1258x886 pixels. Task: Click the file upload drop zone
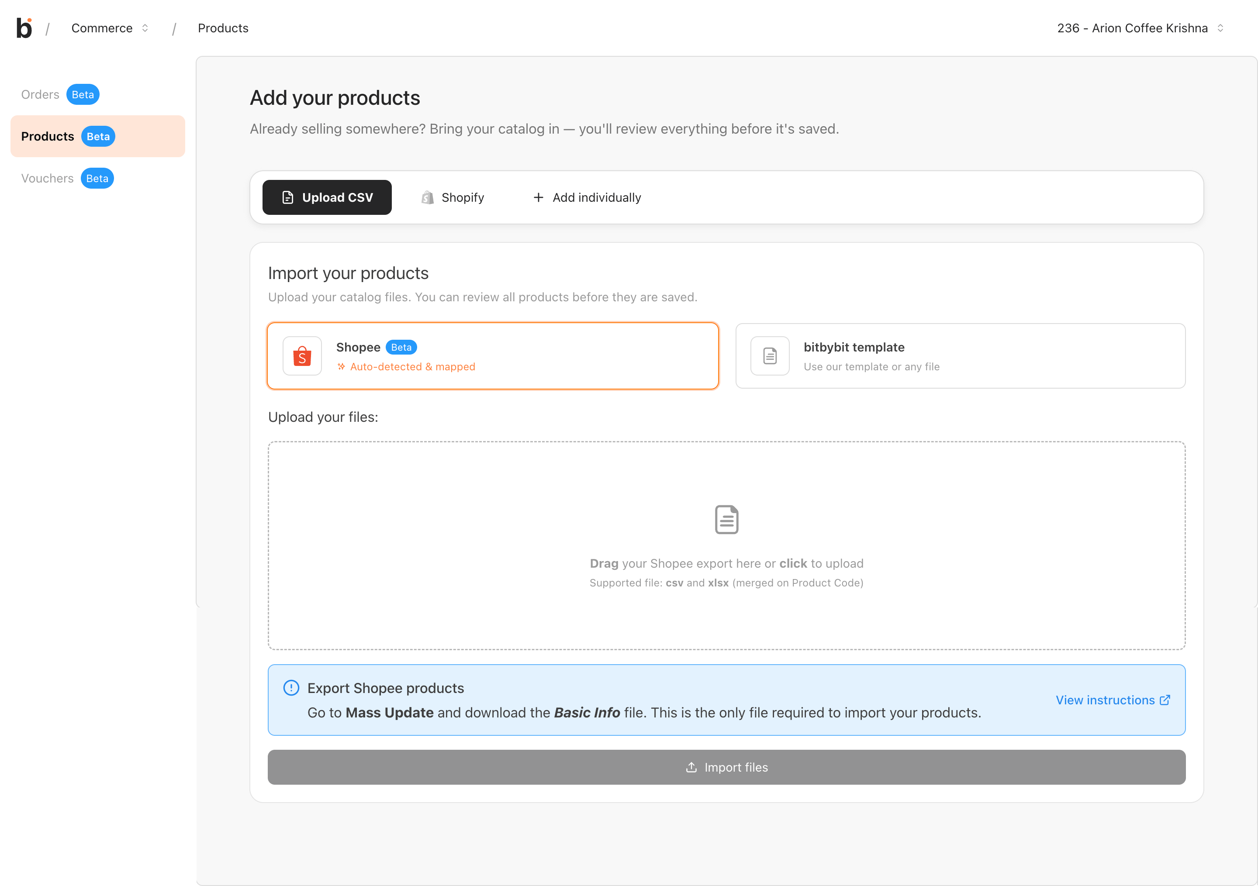[726, 545]
